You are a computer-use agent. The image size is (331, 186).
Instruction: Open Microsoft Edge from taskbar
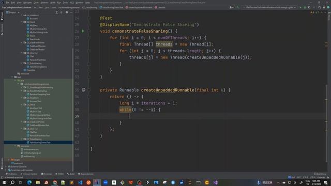click(29, 182)
